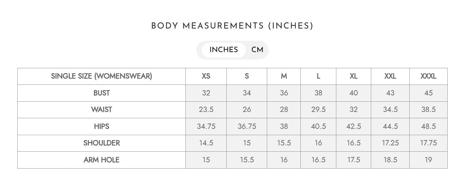
Task: Click the Body Measurements (Inches) heading
Action: (232, 26)
